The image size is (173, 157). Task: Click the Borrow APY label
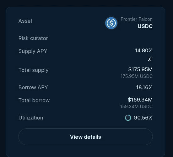pyautogui.click(x=33, y=87)
